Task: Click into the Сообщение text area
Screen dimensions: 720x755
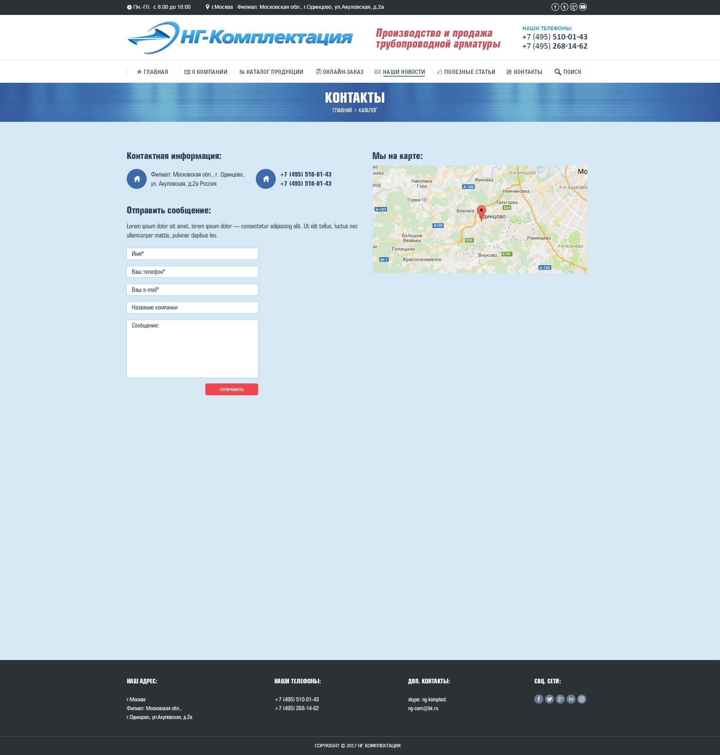Action: coord(192,349)
